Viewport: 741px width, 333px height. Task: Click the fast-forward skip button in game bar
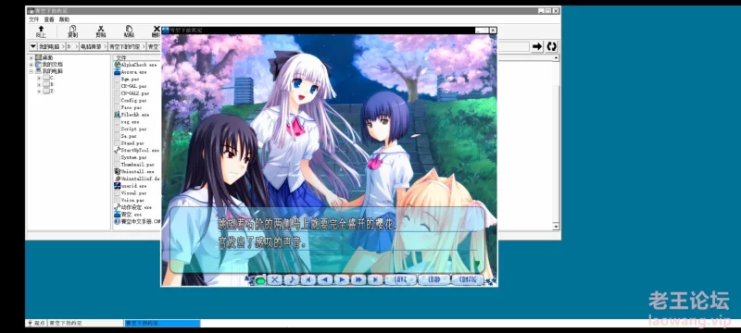coord(358,279)
